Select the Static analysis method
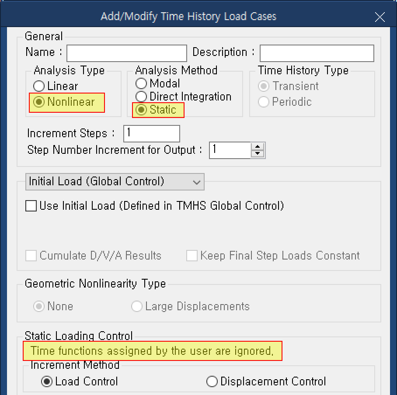 click(x=141, y=110)
